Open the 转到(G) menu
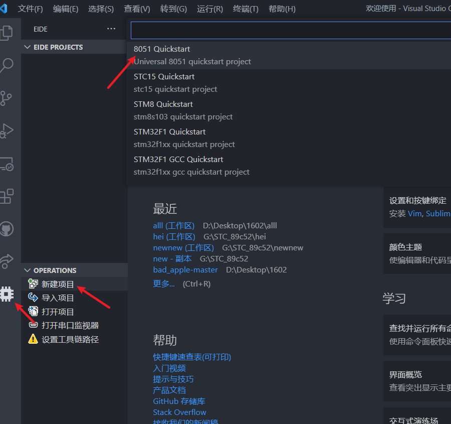Viewport: 451px width, 424px height. point(173,9)
